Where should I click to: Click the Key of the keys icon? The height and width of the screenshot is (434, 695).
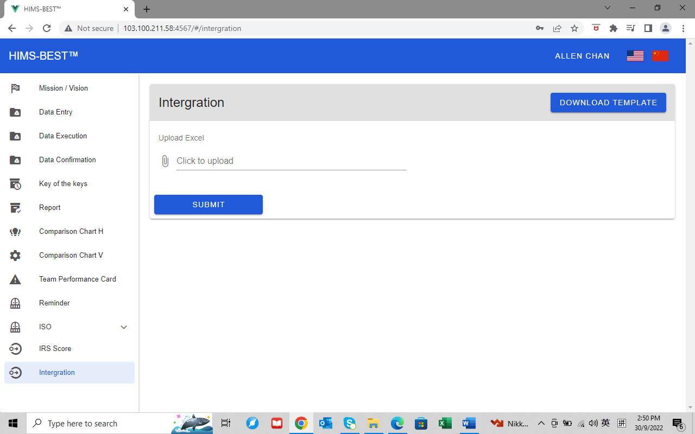click(15, 184)
